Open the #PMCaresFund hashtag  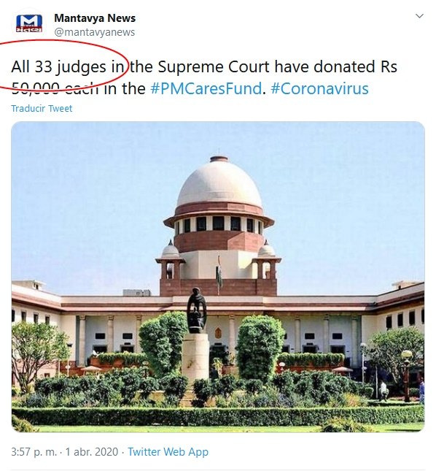(206, 88)
